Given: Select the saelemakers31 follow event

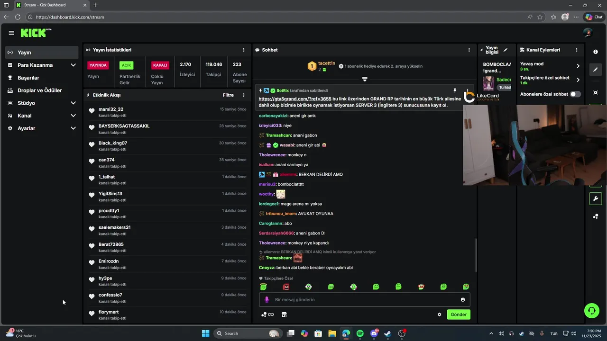Looking at the screenshot, I should [167, 230].
